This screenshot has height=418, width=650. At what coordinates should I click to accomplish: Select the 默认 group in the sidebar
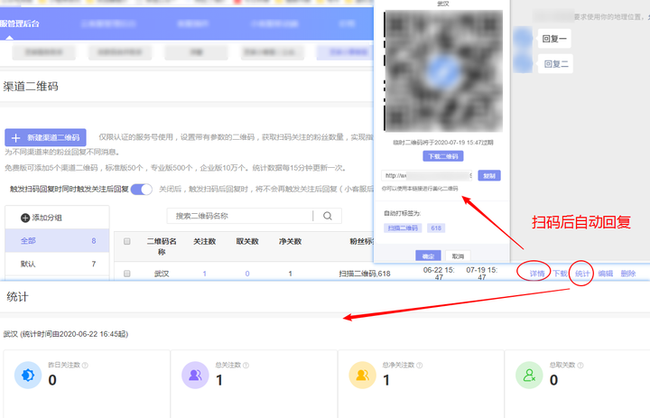tap(57, 264)
